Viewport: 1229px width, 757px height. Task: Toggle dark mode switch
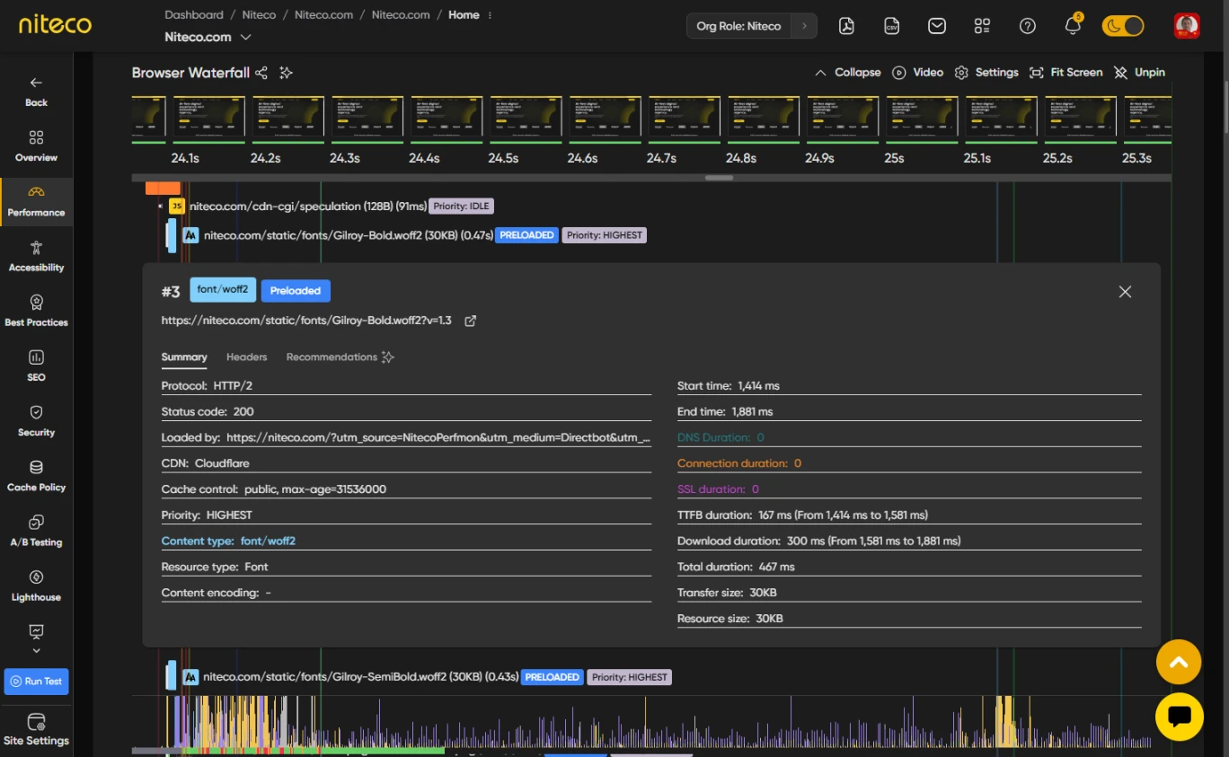pos(1123,26)
